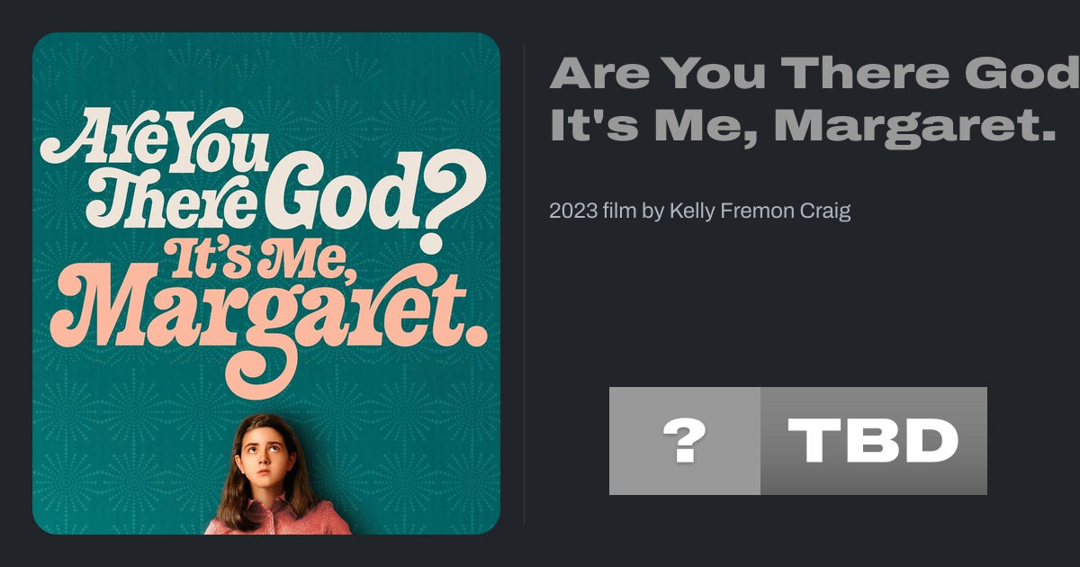Select the TBD rating badge
Viewport: 1080px width, 567px height.
click(873, 441)
